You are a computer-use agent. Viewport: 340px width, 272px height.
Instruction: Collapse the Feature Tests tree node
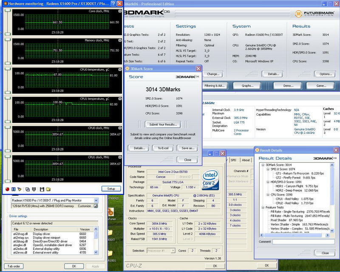tap(262, 207)
